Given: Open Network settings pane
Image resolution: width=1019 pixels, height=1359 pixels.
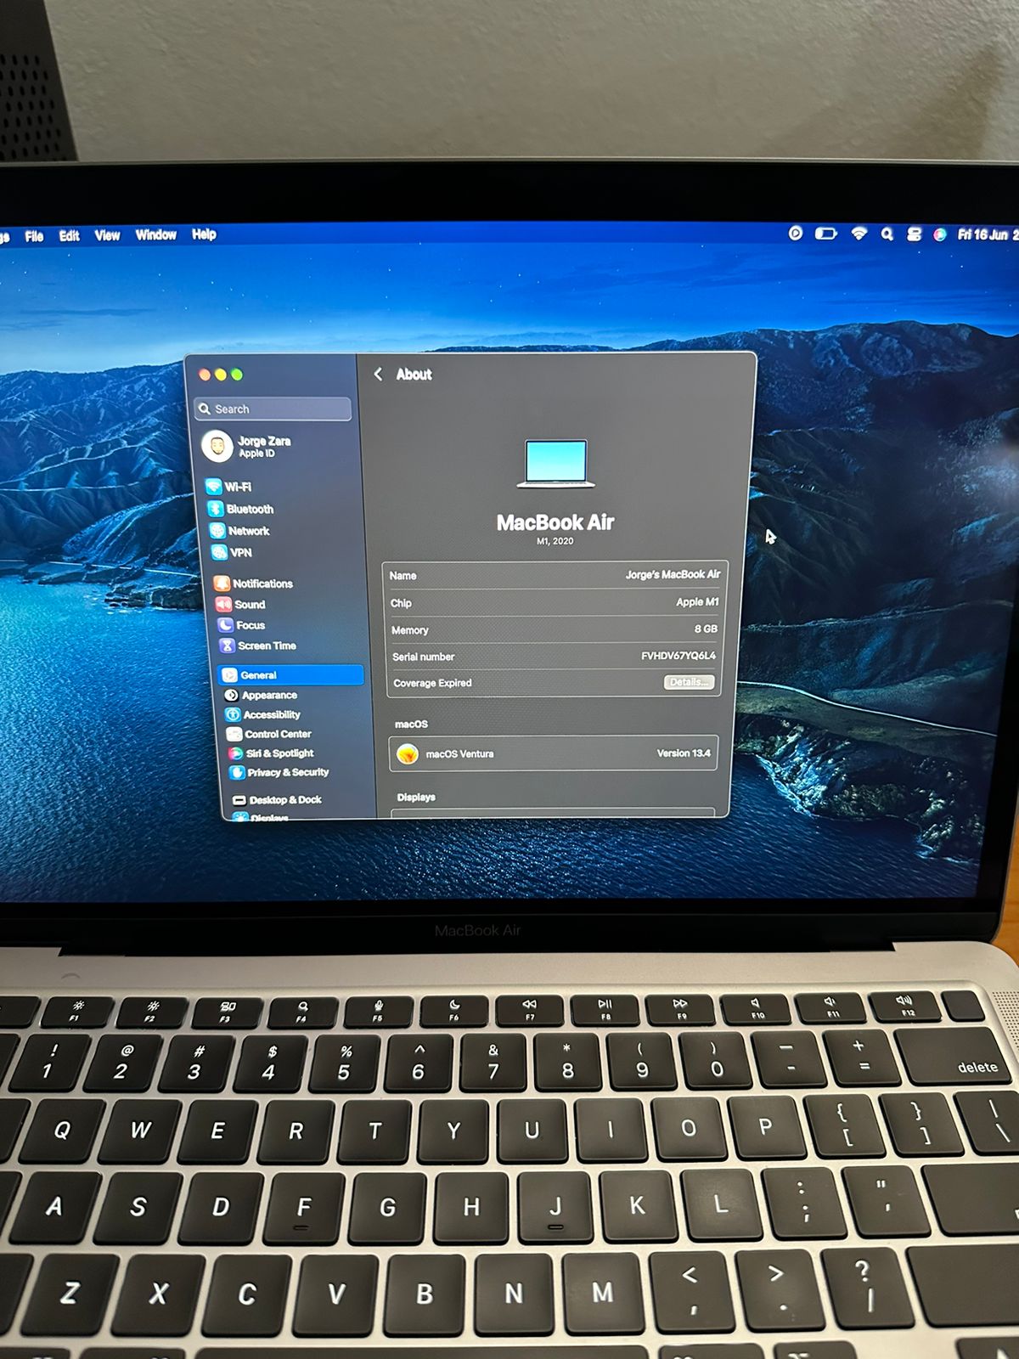Looking at the screenshot, I should pyautogui.click(x=239, y=531).
